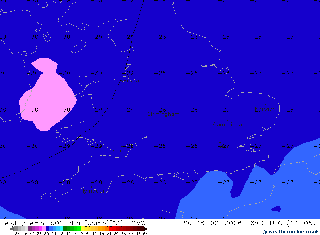320x235 pixels.
Task: Click the yellow 0 legend swatch
Action: click(82, 229)
